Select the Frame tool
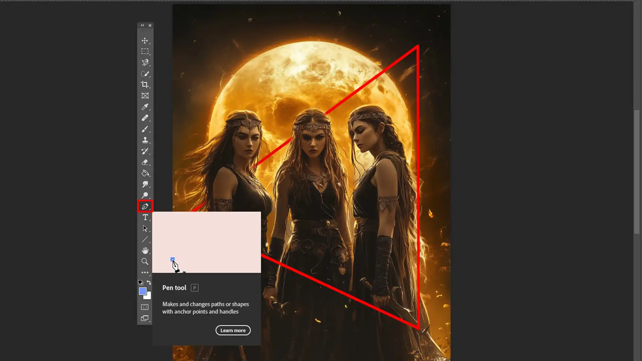Screen dimensions: 642x361 pos(145,96)
